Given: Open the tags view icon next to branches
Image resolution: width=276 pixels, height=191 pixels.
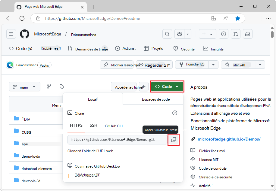Looking at the screenshot, I should pos(61,86).
